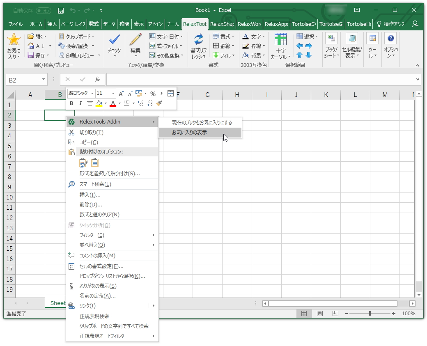The width and height of the screenshot is (427, 346).
Task: Click the formula bar input field
Action: (x=260, y=80)
